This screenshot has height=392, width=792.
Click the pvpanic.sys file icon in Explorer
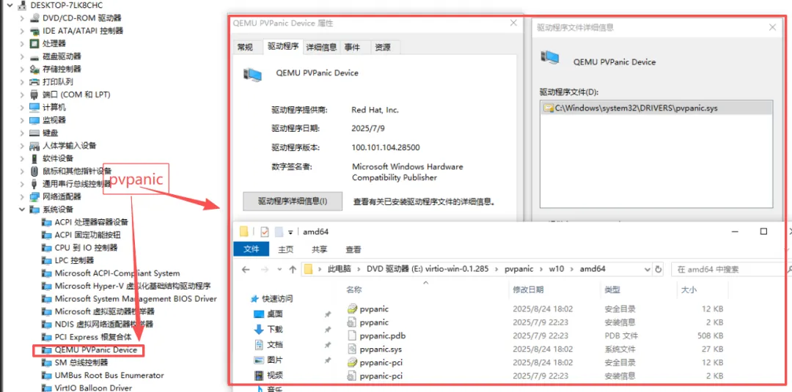pyautogui.click(x=353, y=349)
